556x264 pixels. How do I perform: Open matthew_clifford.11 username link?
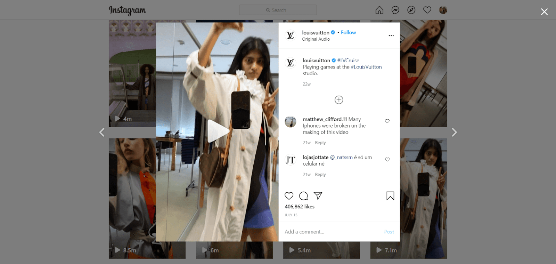click(x=325, y=119)
